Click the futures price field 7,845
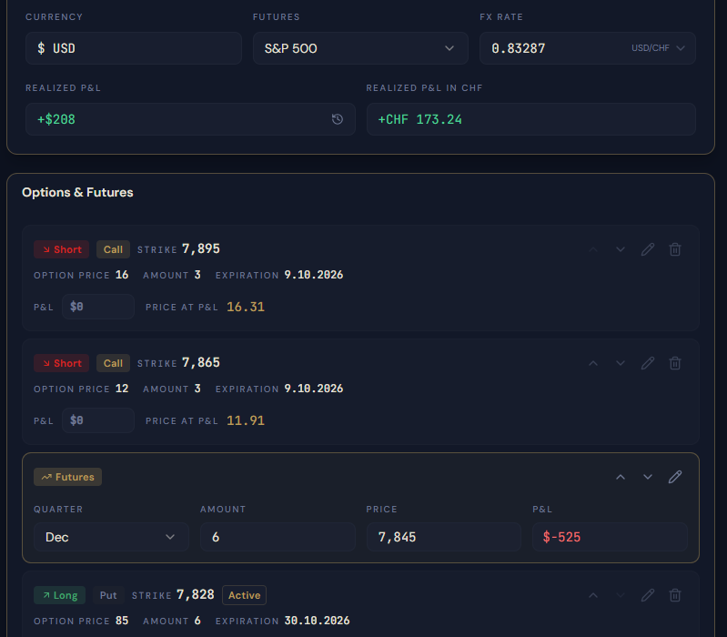This screenshot has width=727, height=637. point(444,537)
